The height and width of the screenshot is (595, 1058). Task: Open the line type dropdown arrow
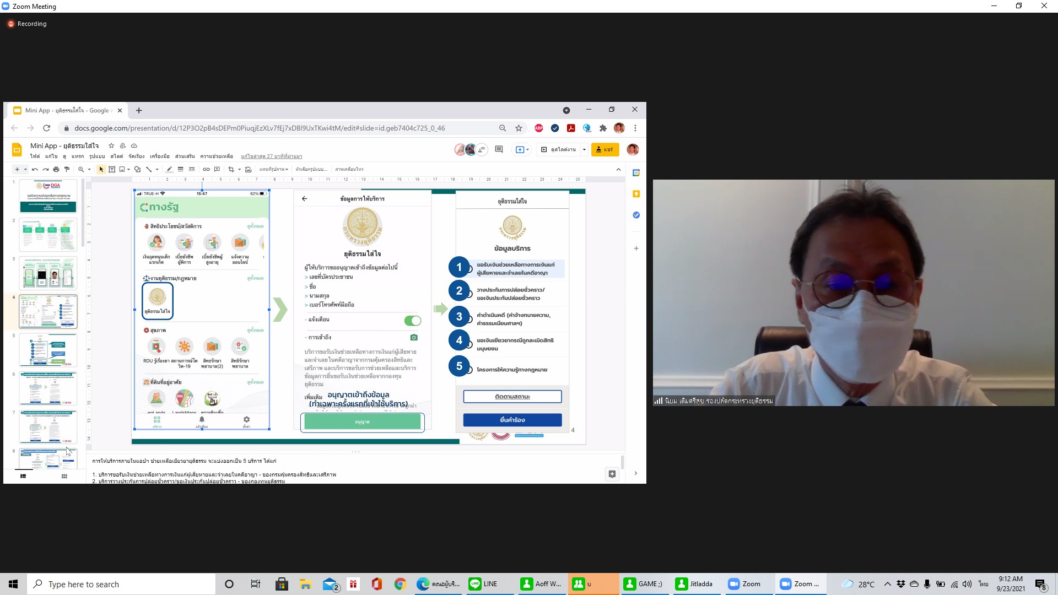[x=157, y=169]
